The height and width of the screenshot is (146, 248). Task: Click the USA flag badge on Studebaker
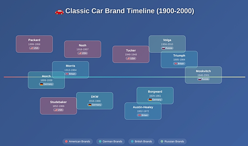coord(59,110)
